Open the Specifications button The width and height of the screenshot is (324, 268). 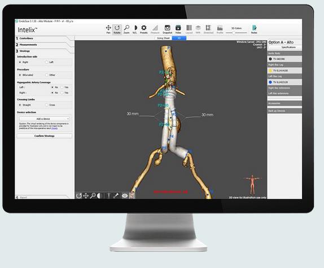[284, 47]
